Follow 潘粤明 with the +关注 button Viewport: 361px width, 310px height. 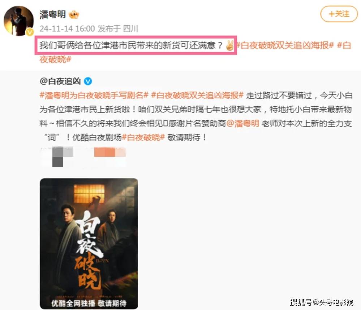[339, 14]
